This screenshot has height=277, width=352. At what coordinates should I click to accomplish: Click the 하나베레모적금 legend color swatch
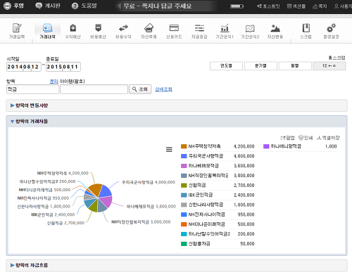[x=184, y=166]
